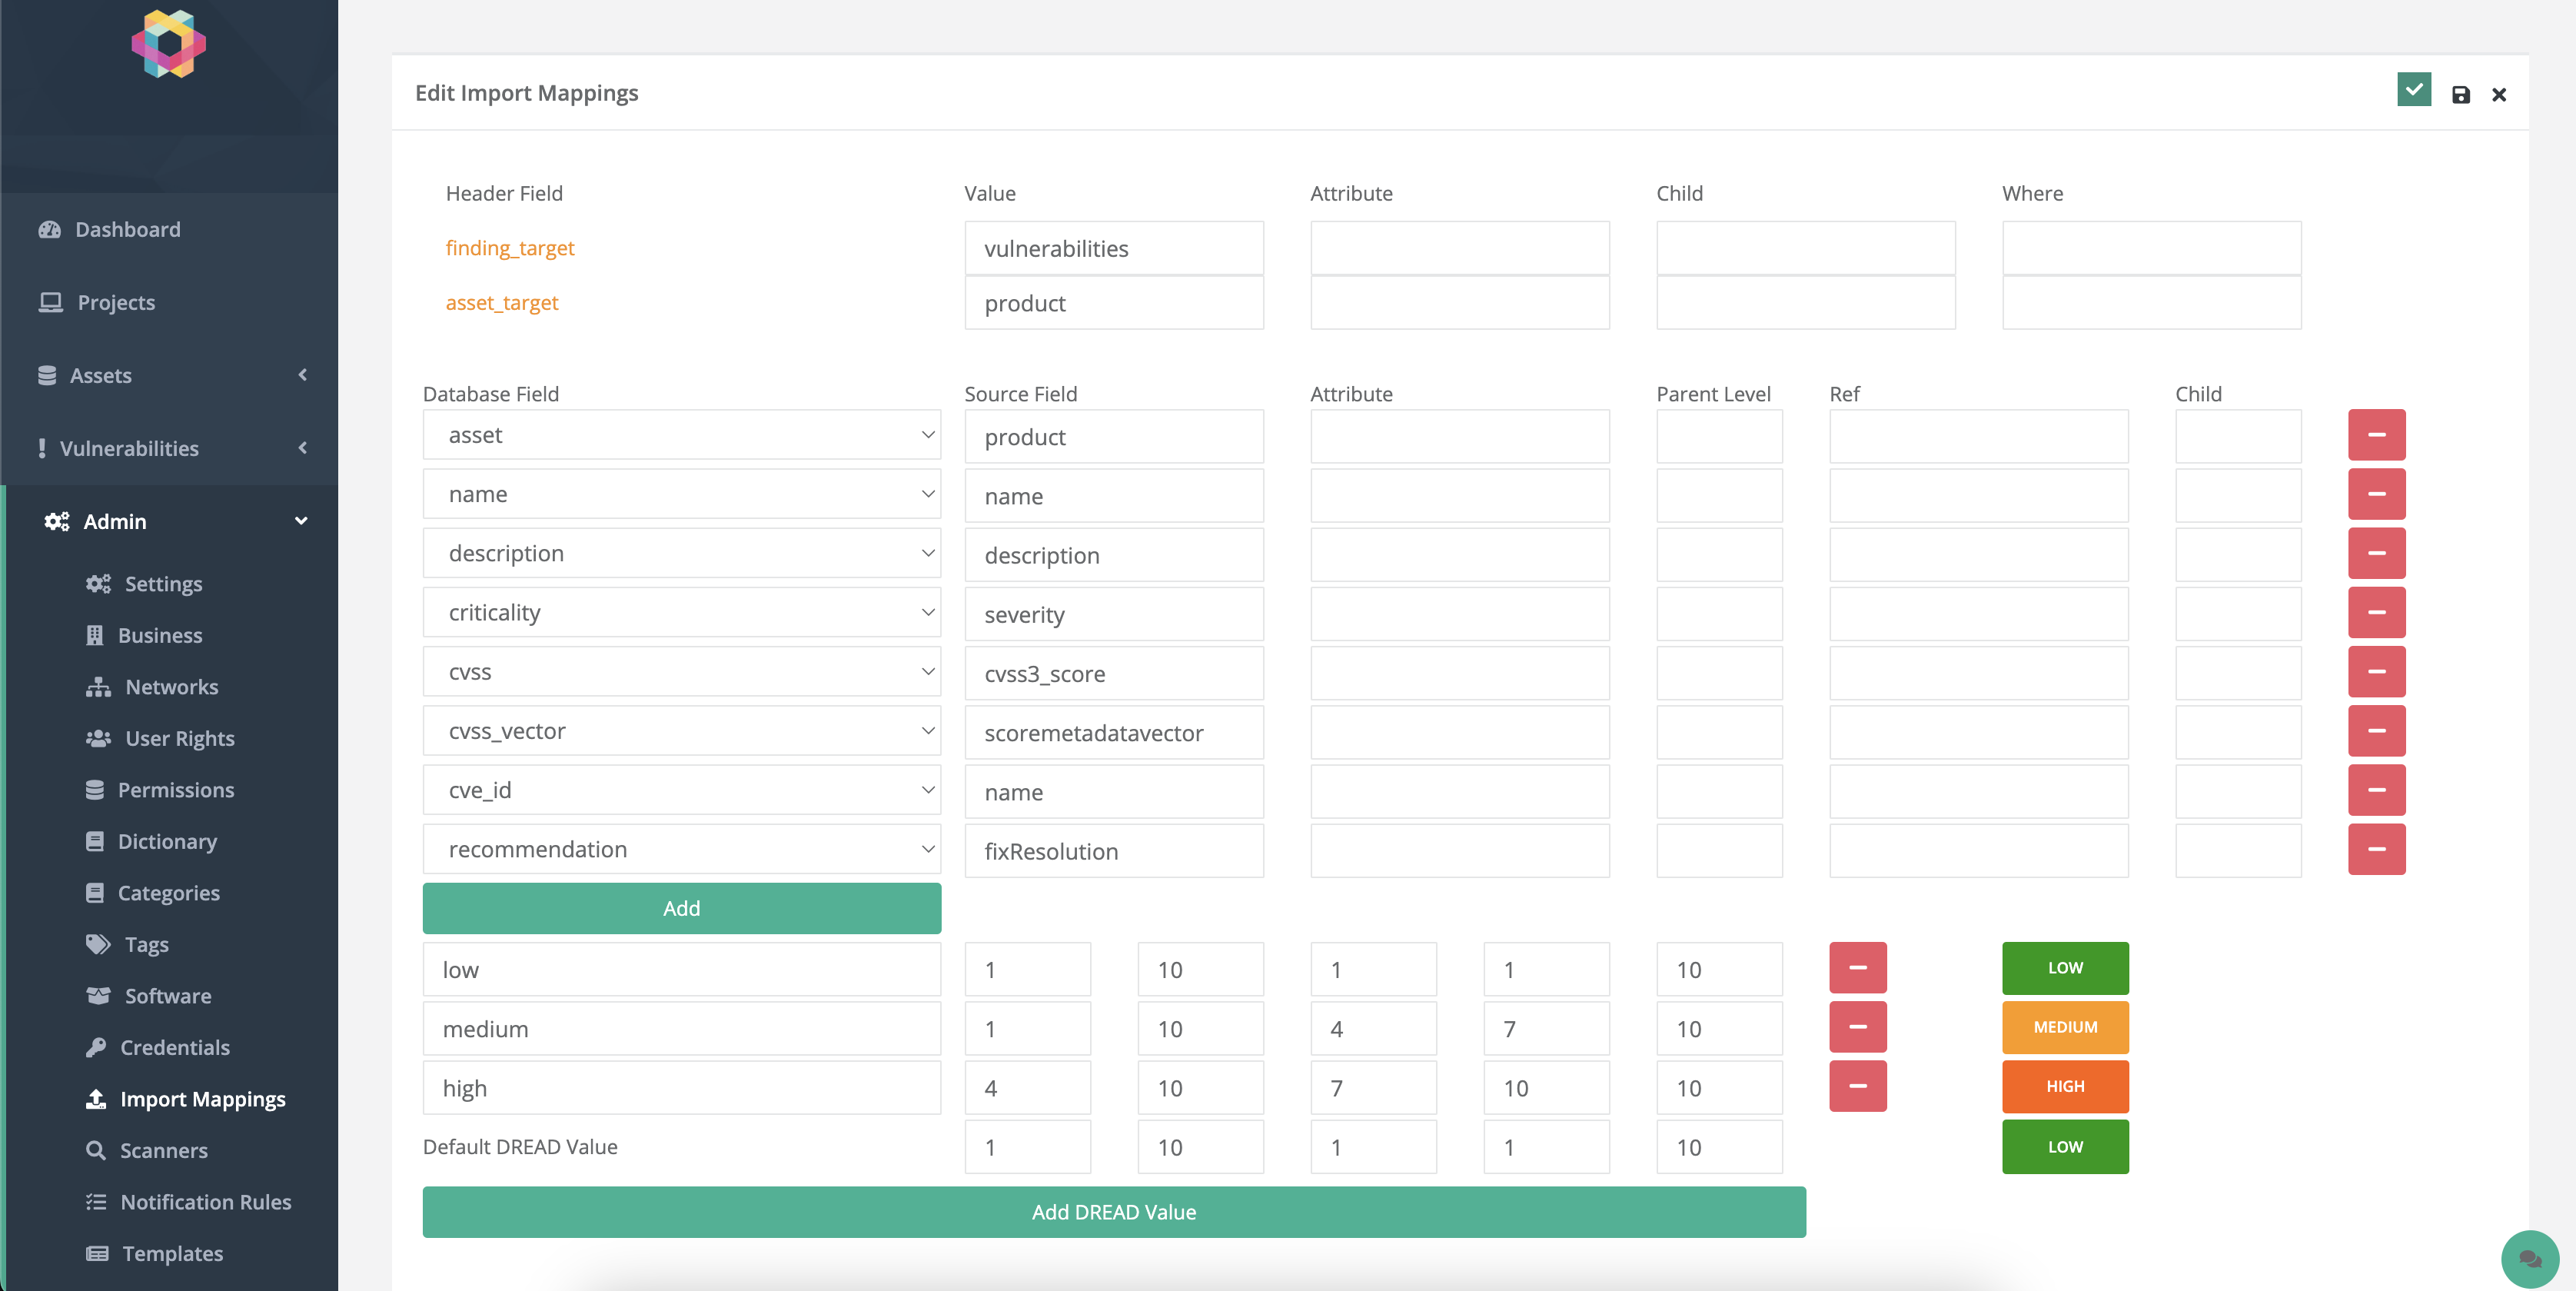Open Settings under Admin
Viewport: 2576px width, 1291px height.
(144, 583)
